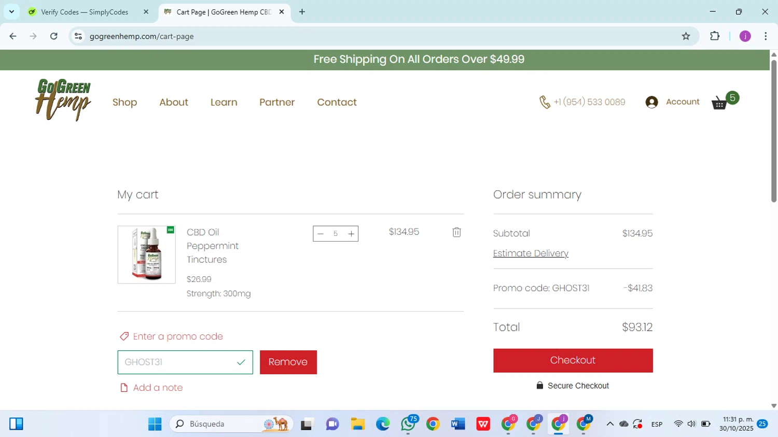The image size is (778, 437).
Task: Click the taskbar Búsqueda search box
Action: (x=231, y=424)
